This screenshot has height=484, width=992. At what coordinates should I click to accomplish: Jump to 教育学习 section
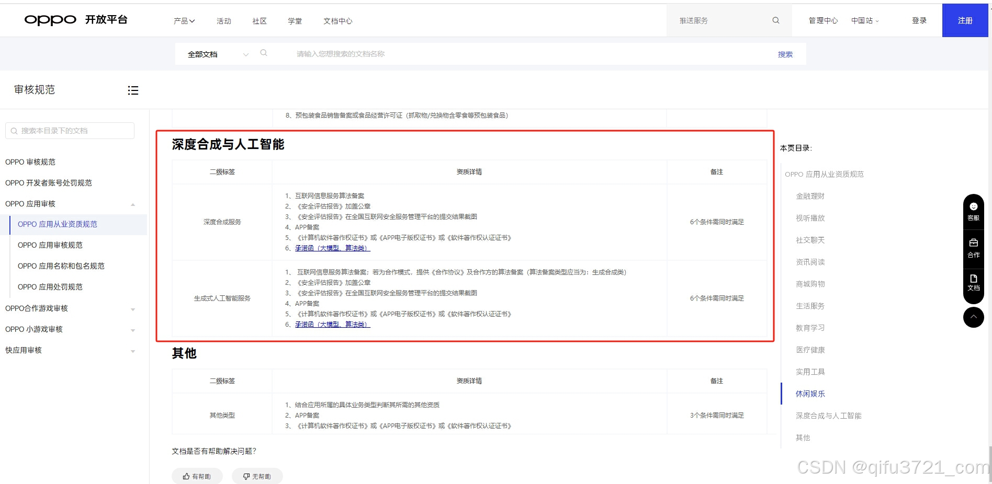click(810, 328)
